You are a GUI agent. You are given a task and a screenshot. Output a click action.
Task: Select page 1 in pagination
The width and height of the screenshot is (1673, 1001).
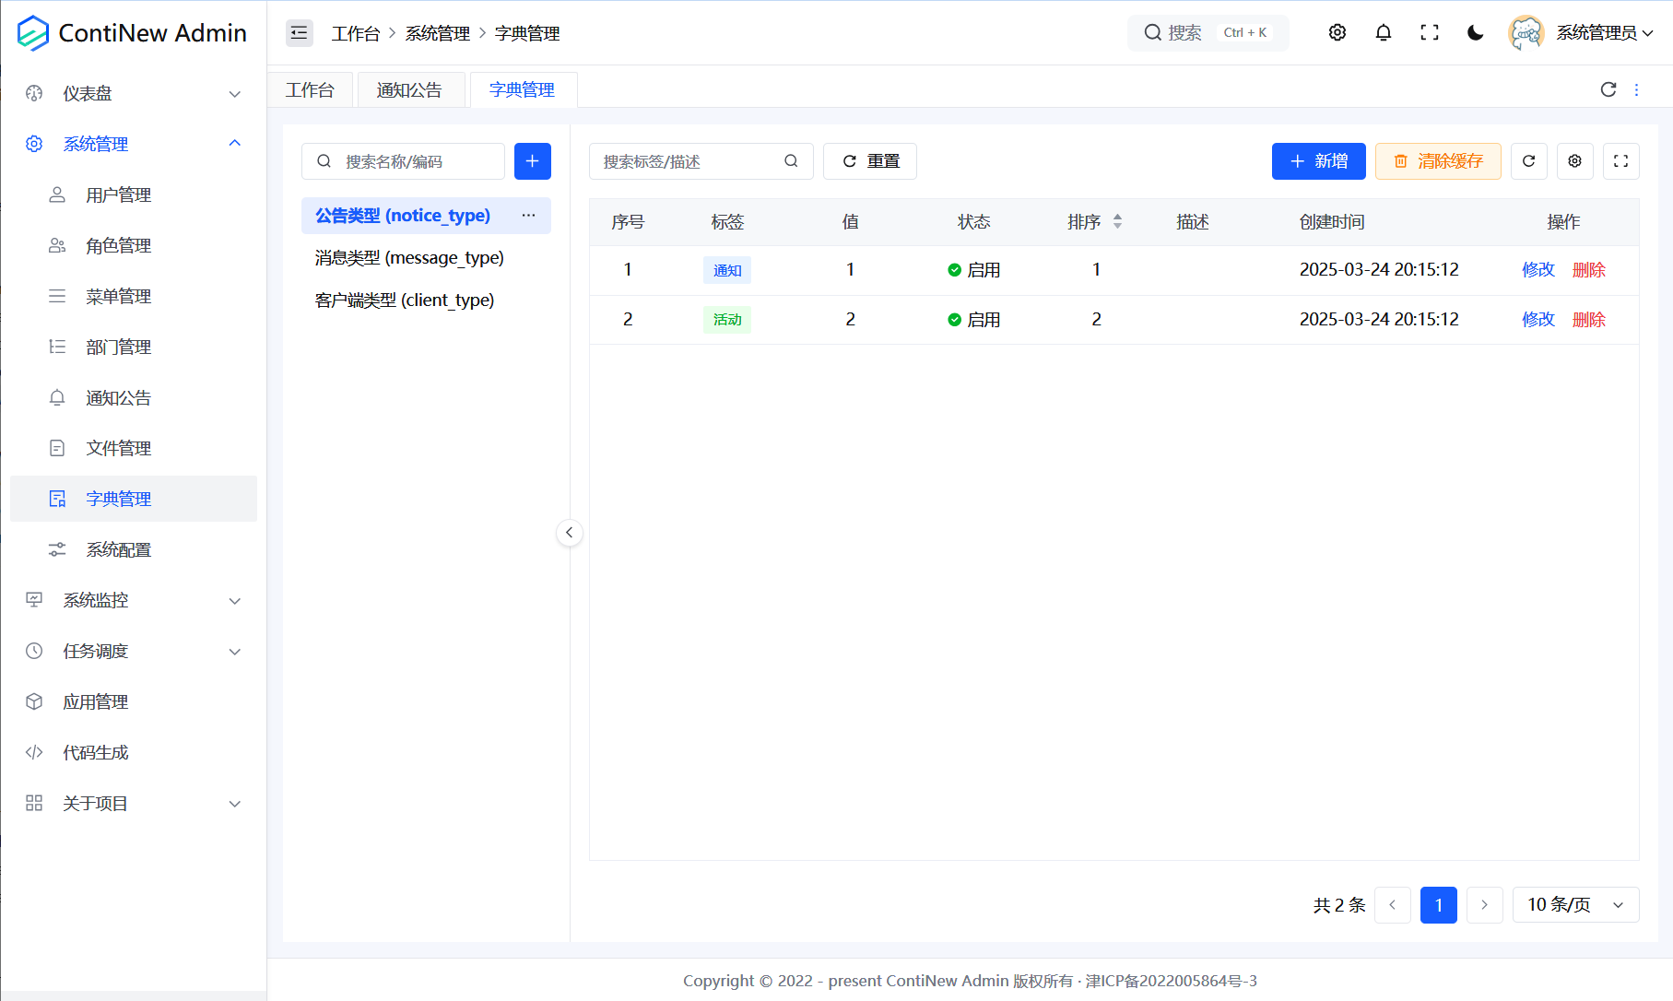(1438, 905)
